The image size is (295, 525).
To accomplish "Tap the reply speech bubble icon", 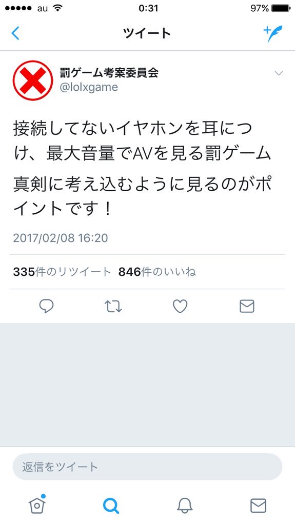I will [x=46, y=306].
